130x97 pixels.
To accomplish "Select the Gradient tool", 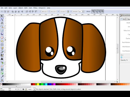I will (2, 73).
